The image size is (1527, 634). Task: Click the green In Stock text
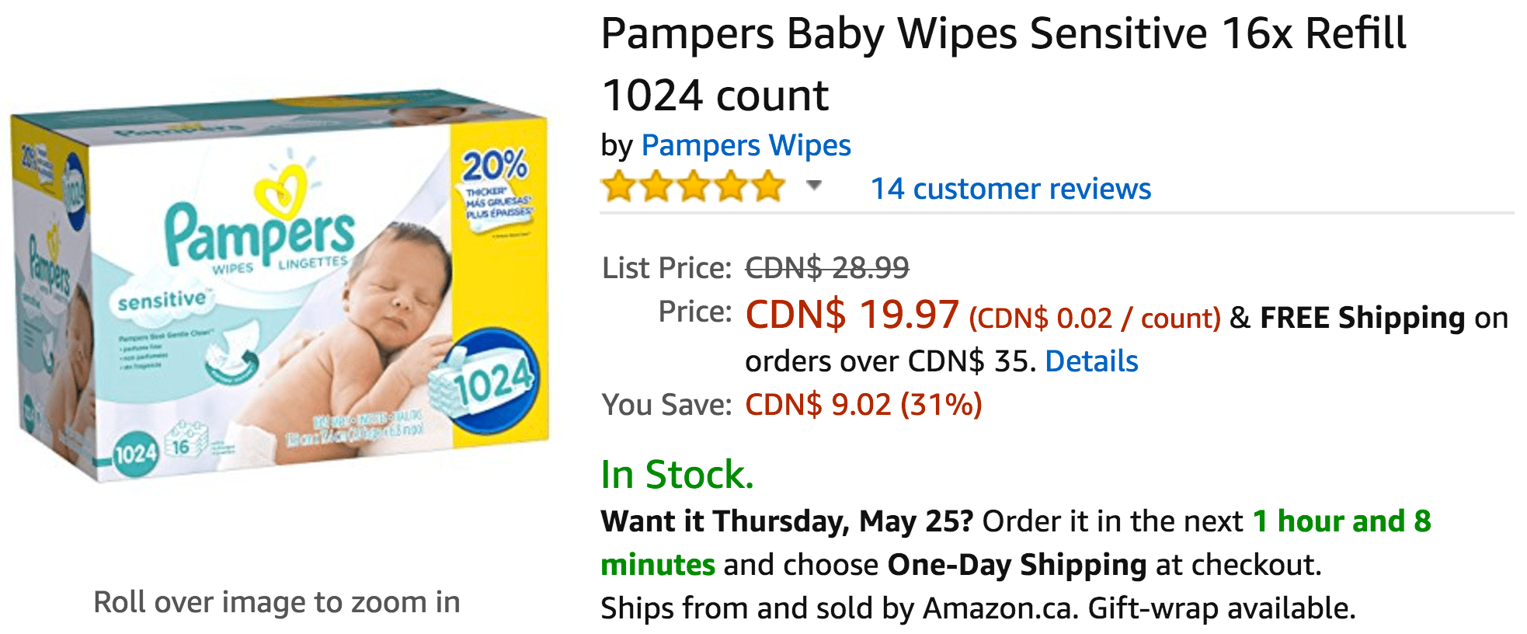tap(677, 474)
